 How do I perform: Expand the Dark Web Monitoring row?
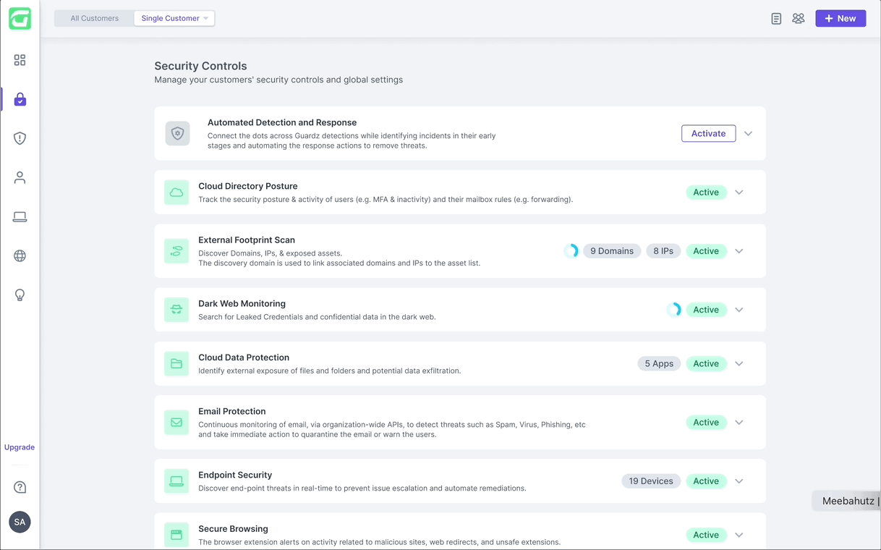tap(739, 310)
